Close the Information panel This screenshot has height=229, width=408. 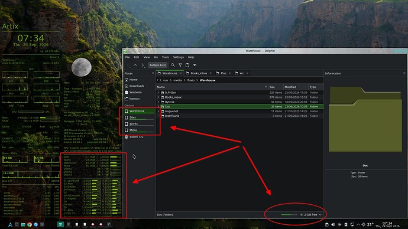pos(404,73)
